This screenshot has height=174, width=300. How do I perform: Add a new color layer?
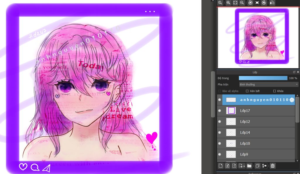220,166
